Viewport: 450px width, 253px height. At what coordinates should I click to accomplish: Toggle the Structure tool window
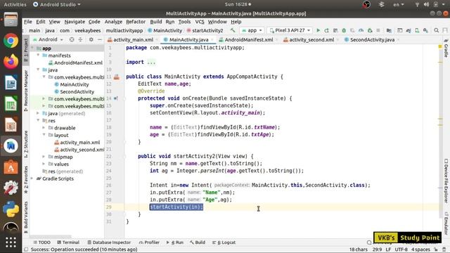pos(26,144)
